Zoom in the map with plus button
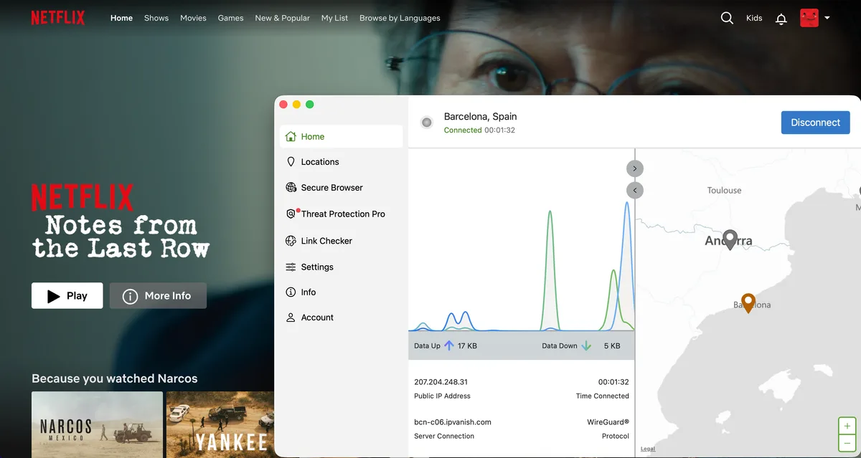 click(847, 426)
